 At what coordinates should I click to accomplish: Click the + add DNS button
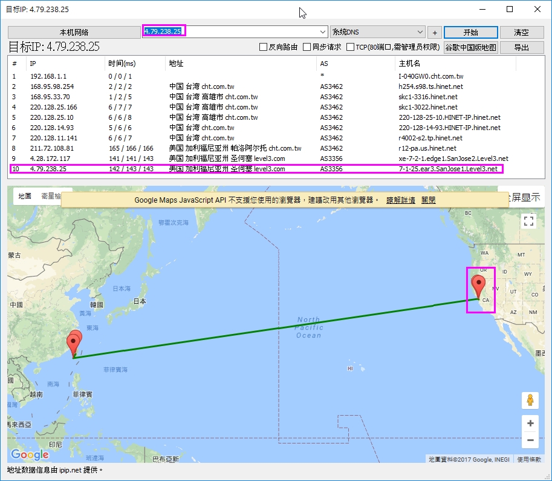tap(435, 33)
